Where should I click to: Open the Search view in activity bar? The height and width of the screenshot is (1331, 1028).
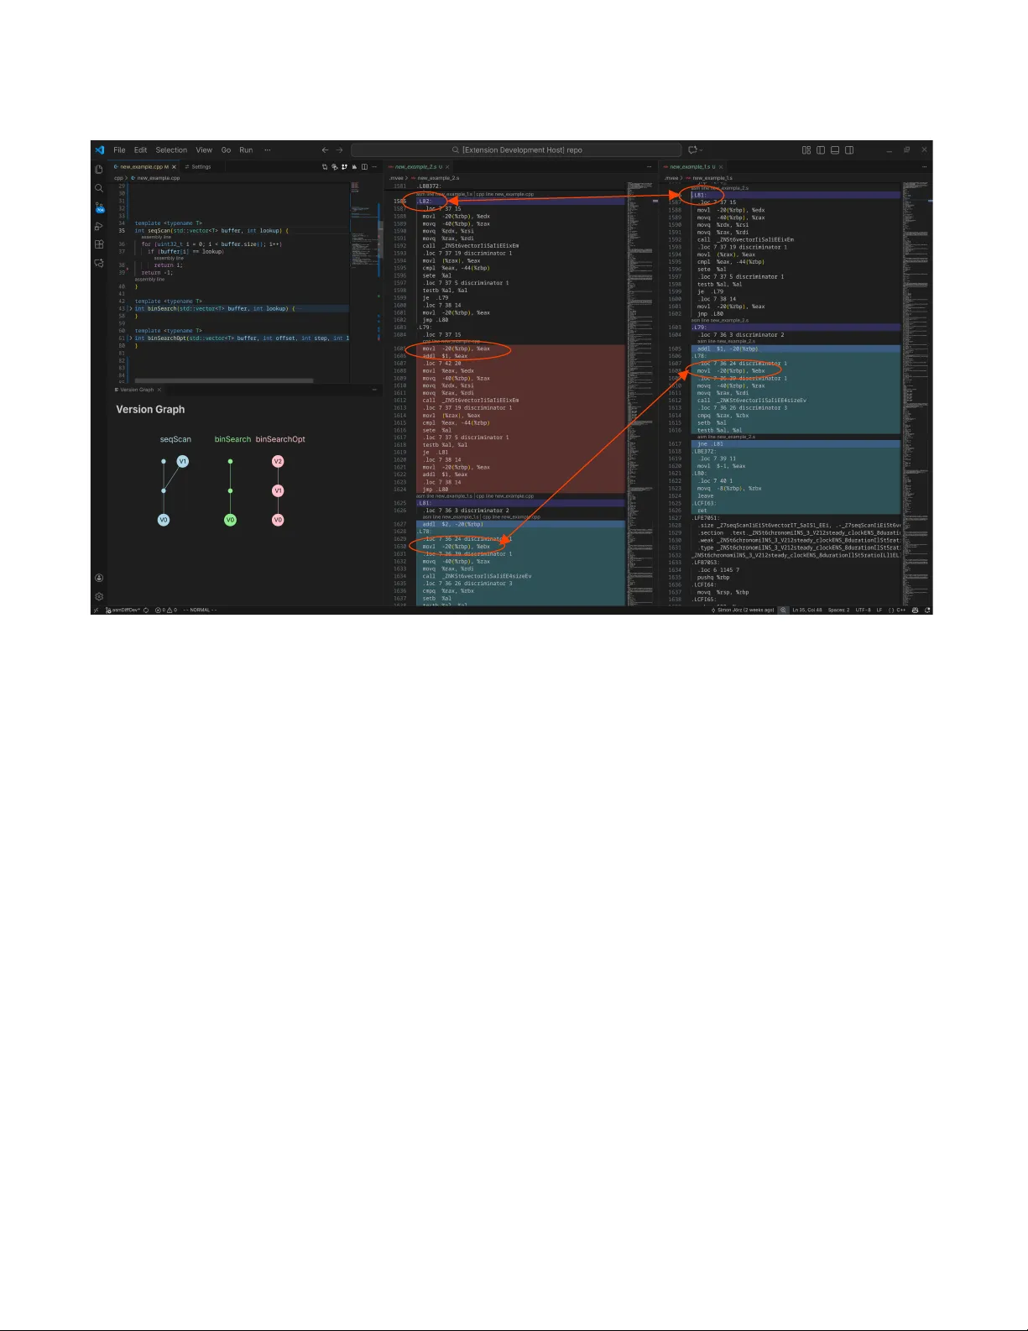click(99, 188)
